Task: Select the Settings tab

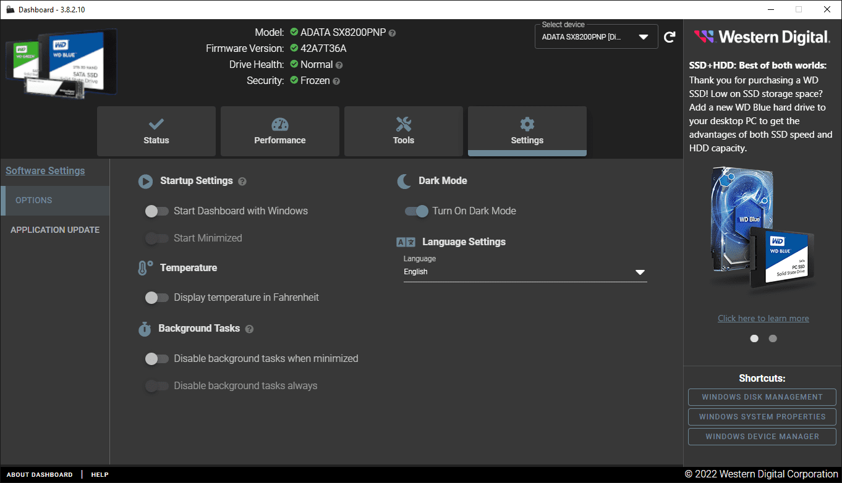Action: pos(527,131)
